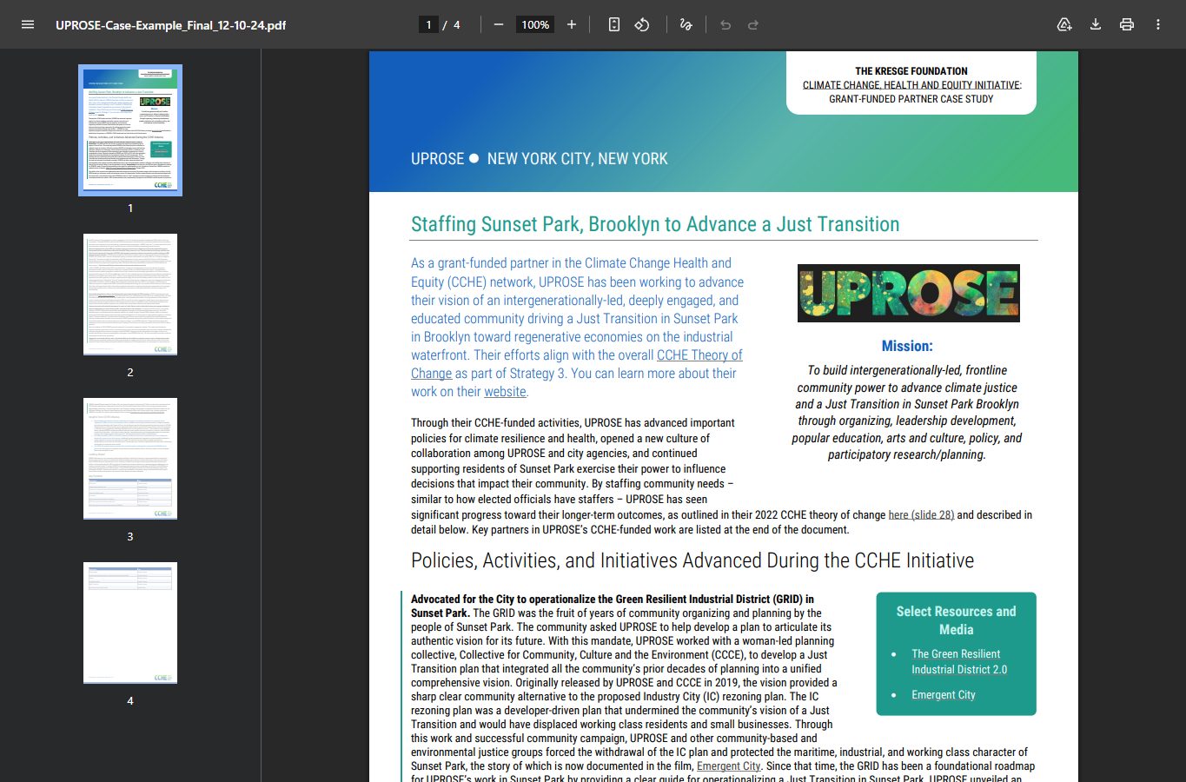Click the 'Mission:' heading text
This screenshot has width=1186, height=782.
point(907,346)
